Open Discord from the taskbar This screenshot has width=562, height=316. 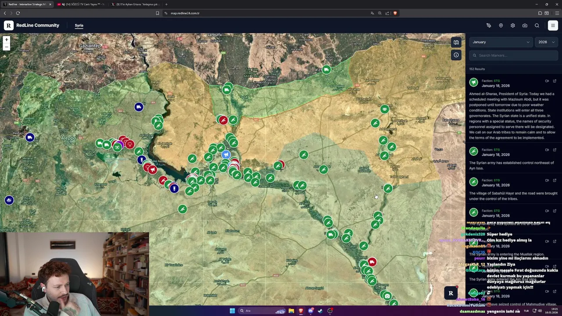[311, 311]
